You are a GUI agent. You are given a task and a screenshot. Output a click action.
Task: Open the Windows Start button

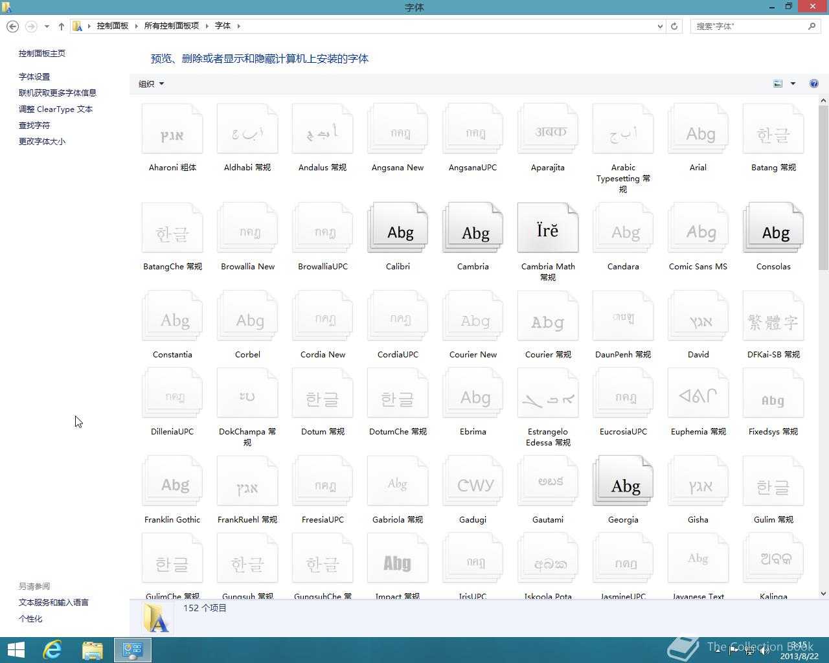(x=16, y=650)
